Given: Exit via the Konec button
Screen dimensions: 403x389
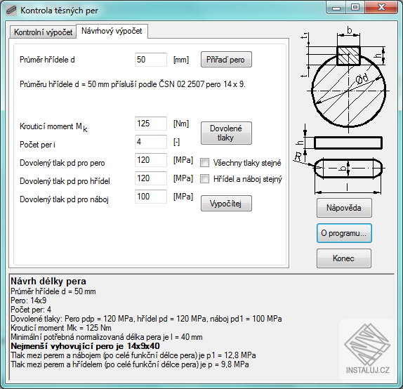Looking at the screenshot, I should click(344, 258).
